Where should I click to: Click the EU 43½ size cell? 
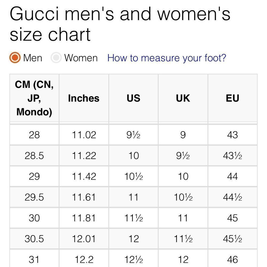click(x=232, y=156)
